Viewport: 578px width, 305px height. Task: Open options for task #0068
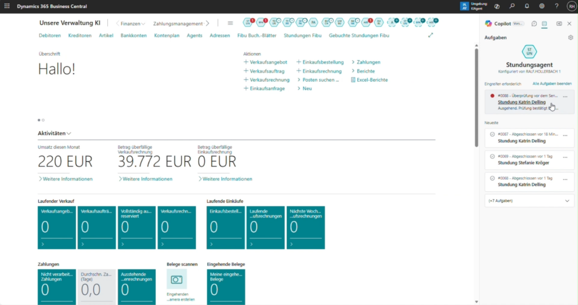pos(565,179)
